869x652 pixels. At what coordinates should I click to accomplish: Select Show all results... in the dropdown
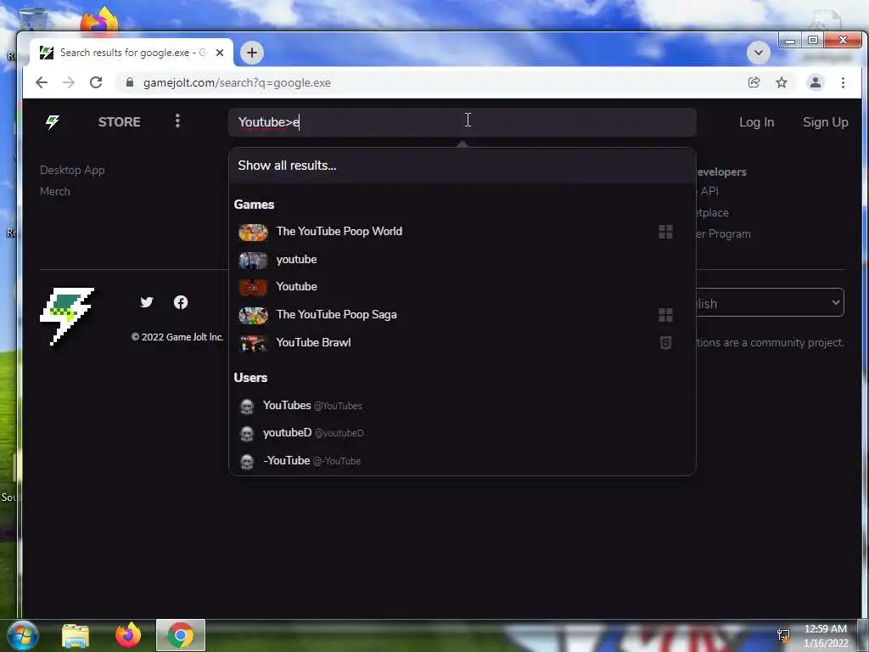tap(463, 166)
